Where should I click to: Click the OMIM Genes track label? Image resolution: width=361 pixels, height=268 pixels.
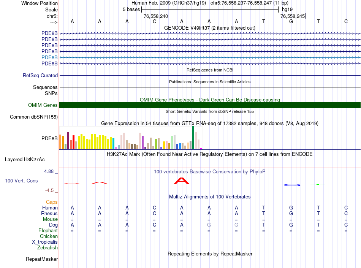(x=43, y=105)
